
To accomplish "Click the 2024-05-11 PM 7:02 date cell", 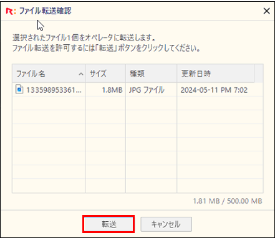I will point(214,90).
